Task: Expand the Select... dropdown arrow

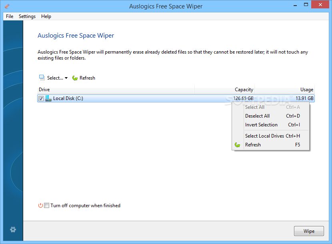Action: coord(66,78)
